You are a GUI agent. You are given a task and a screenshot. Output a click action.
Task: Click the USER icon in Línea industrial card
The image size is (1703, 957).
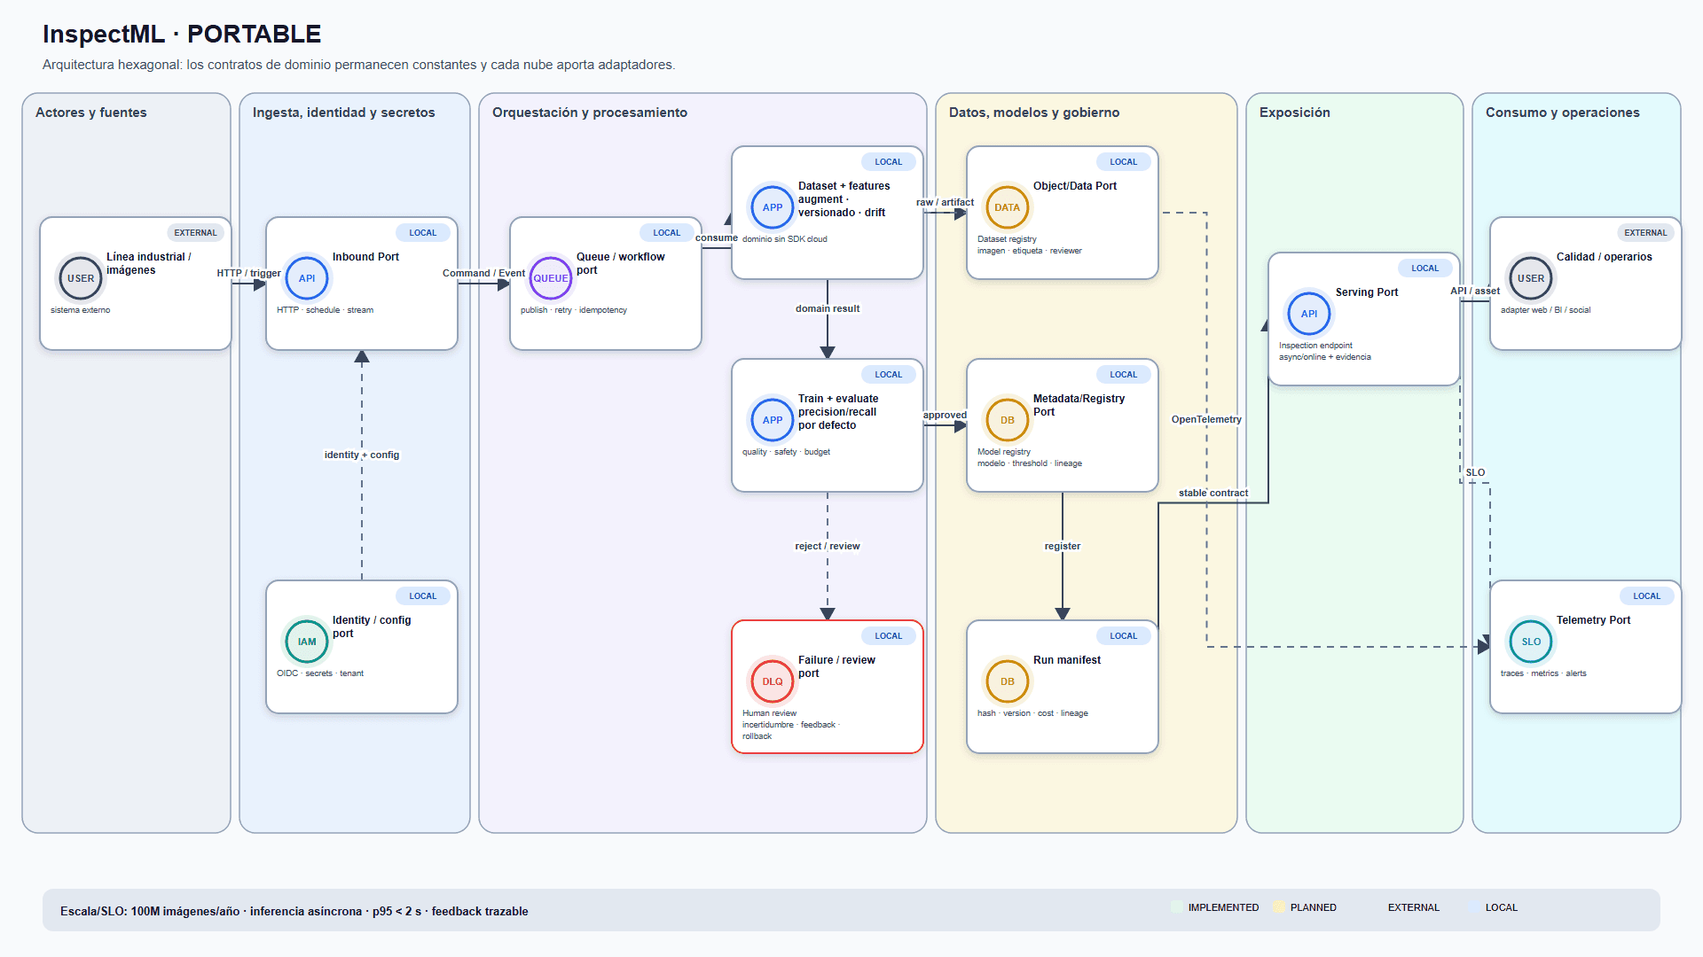81,278
